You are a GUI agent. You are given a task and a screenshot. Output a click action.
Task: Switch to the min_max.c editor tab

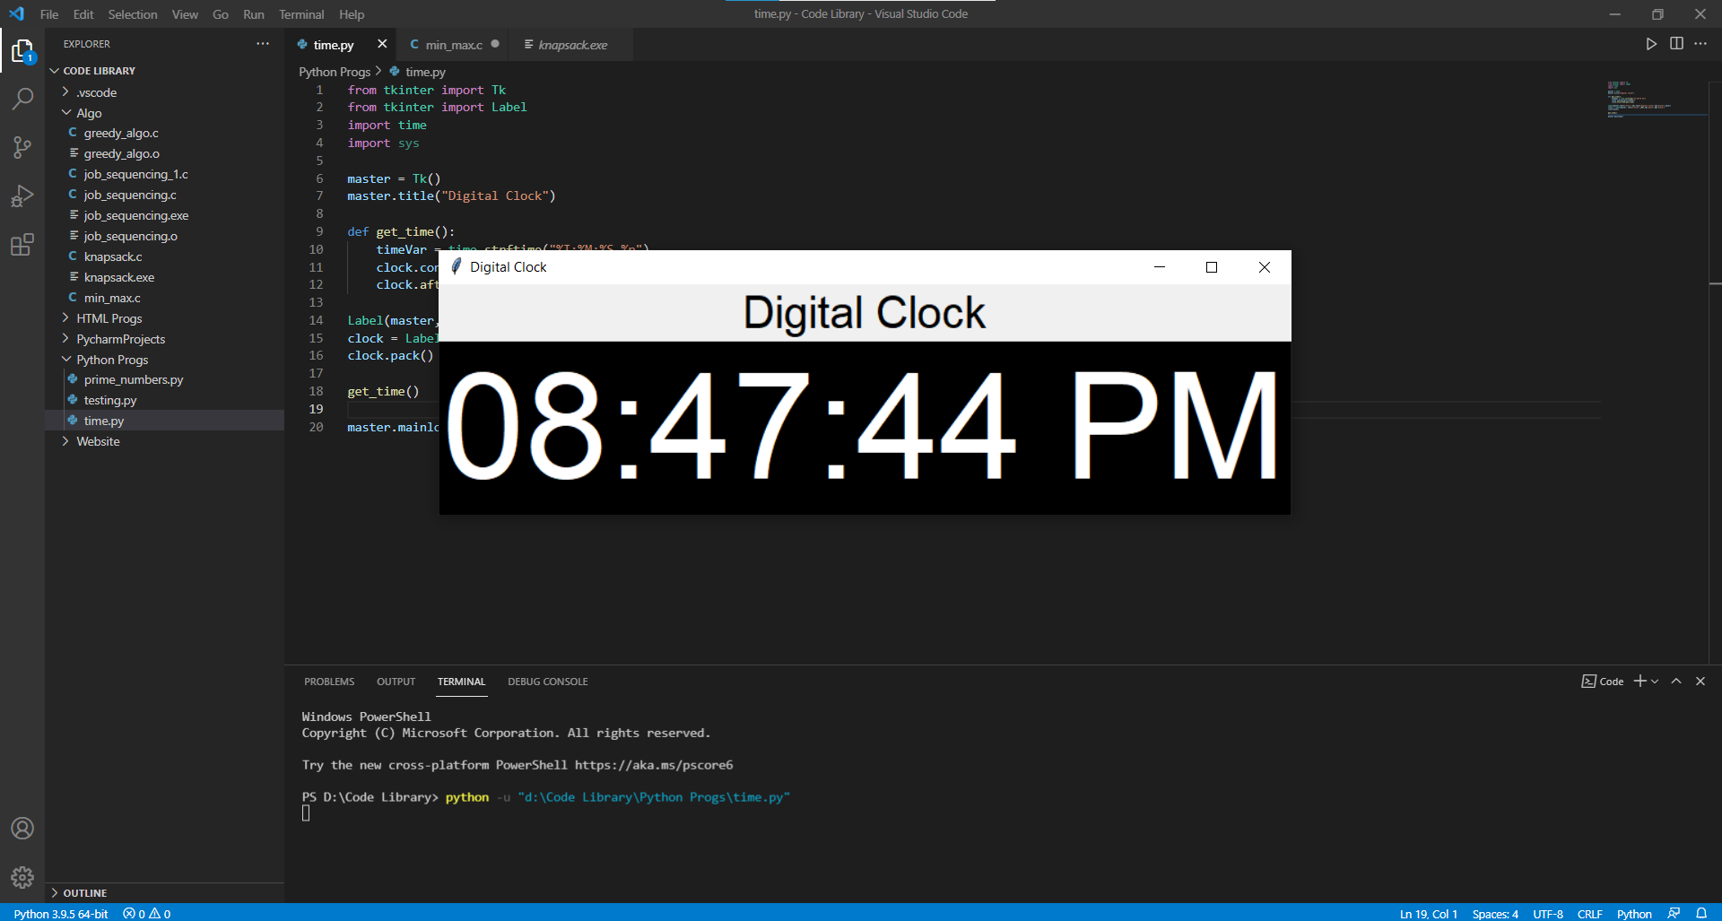[454, 45]
